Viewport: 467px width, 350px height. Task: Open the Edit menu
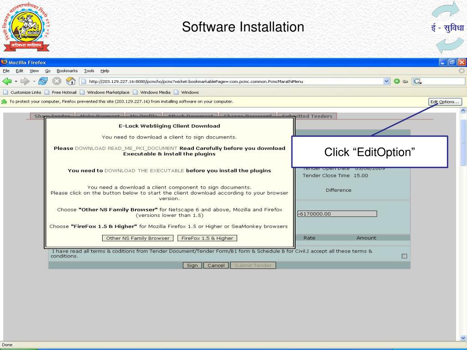coord(19,71)
